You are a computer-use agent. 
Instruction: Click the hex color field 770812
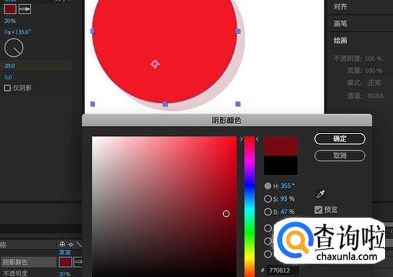click(282, 270)
